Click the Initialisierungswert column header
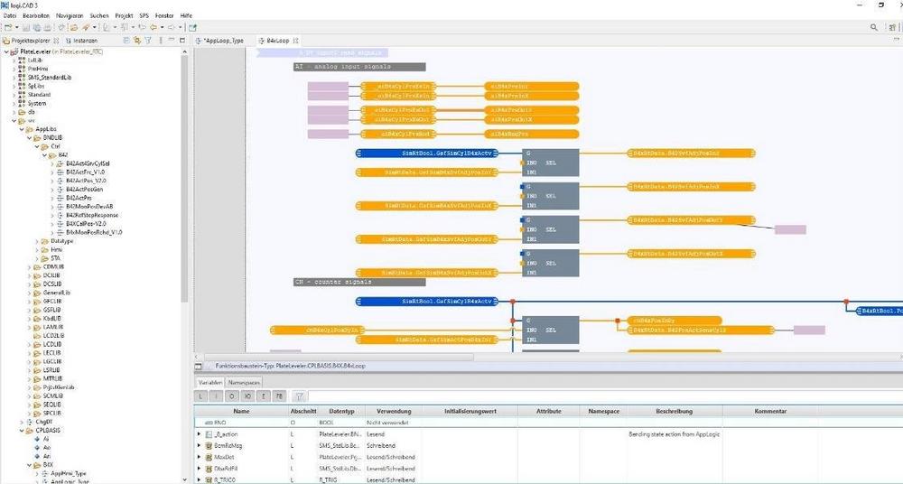This screenshot has width=903, height=484. [x=470, y=412]
